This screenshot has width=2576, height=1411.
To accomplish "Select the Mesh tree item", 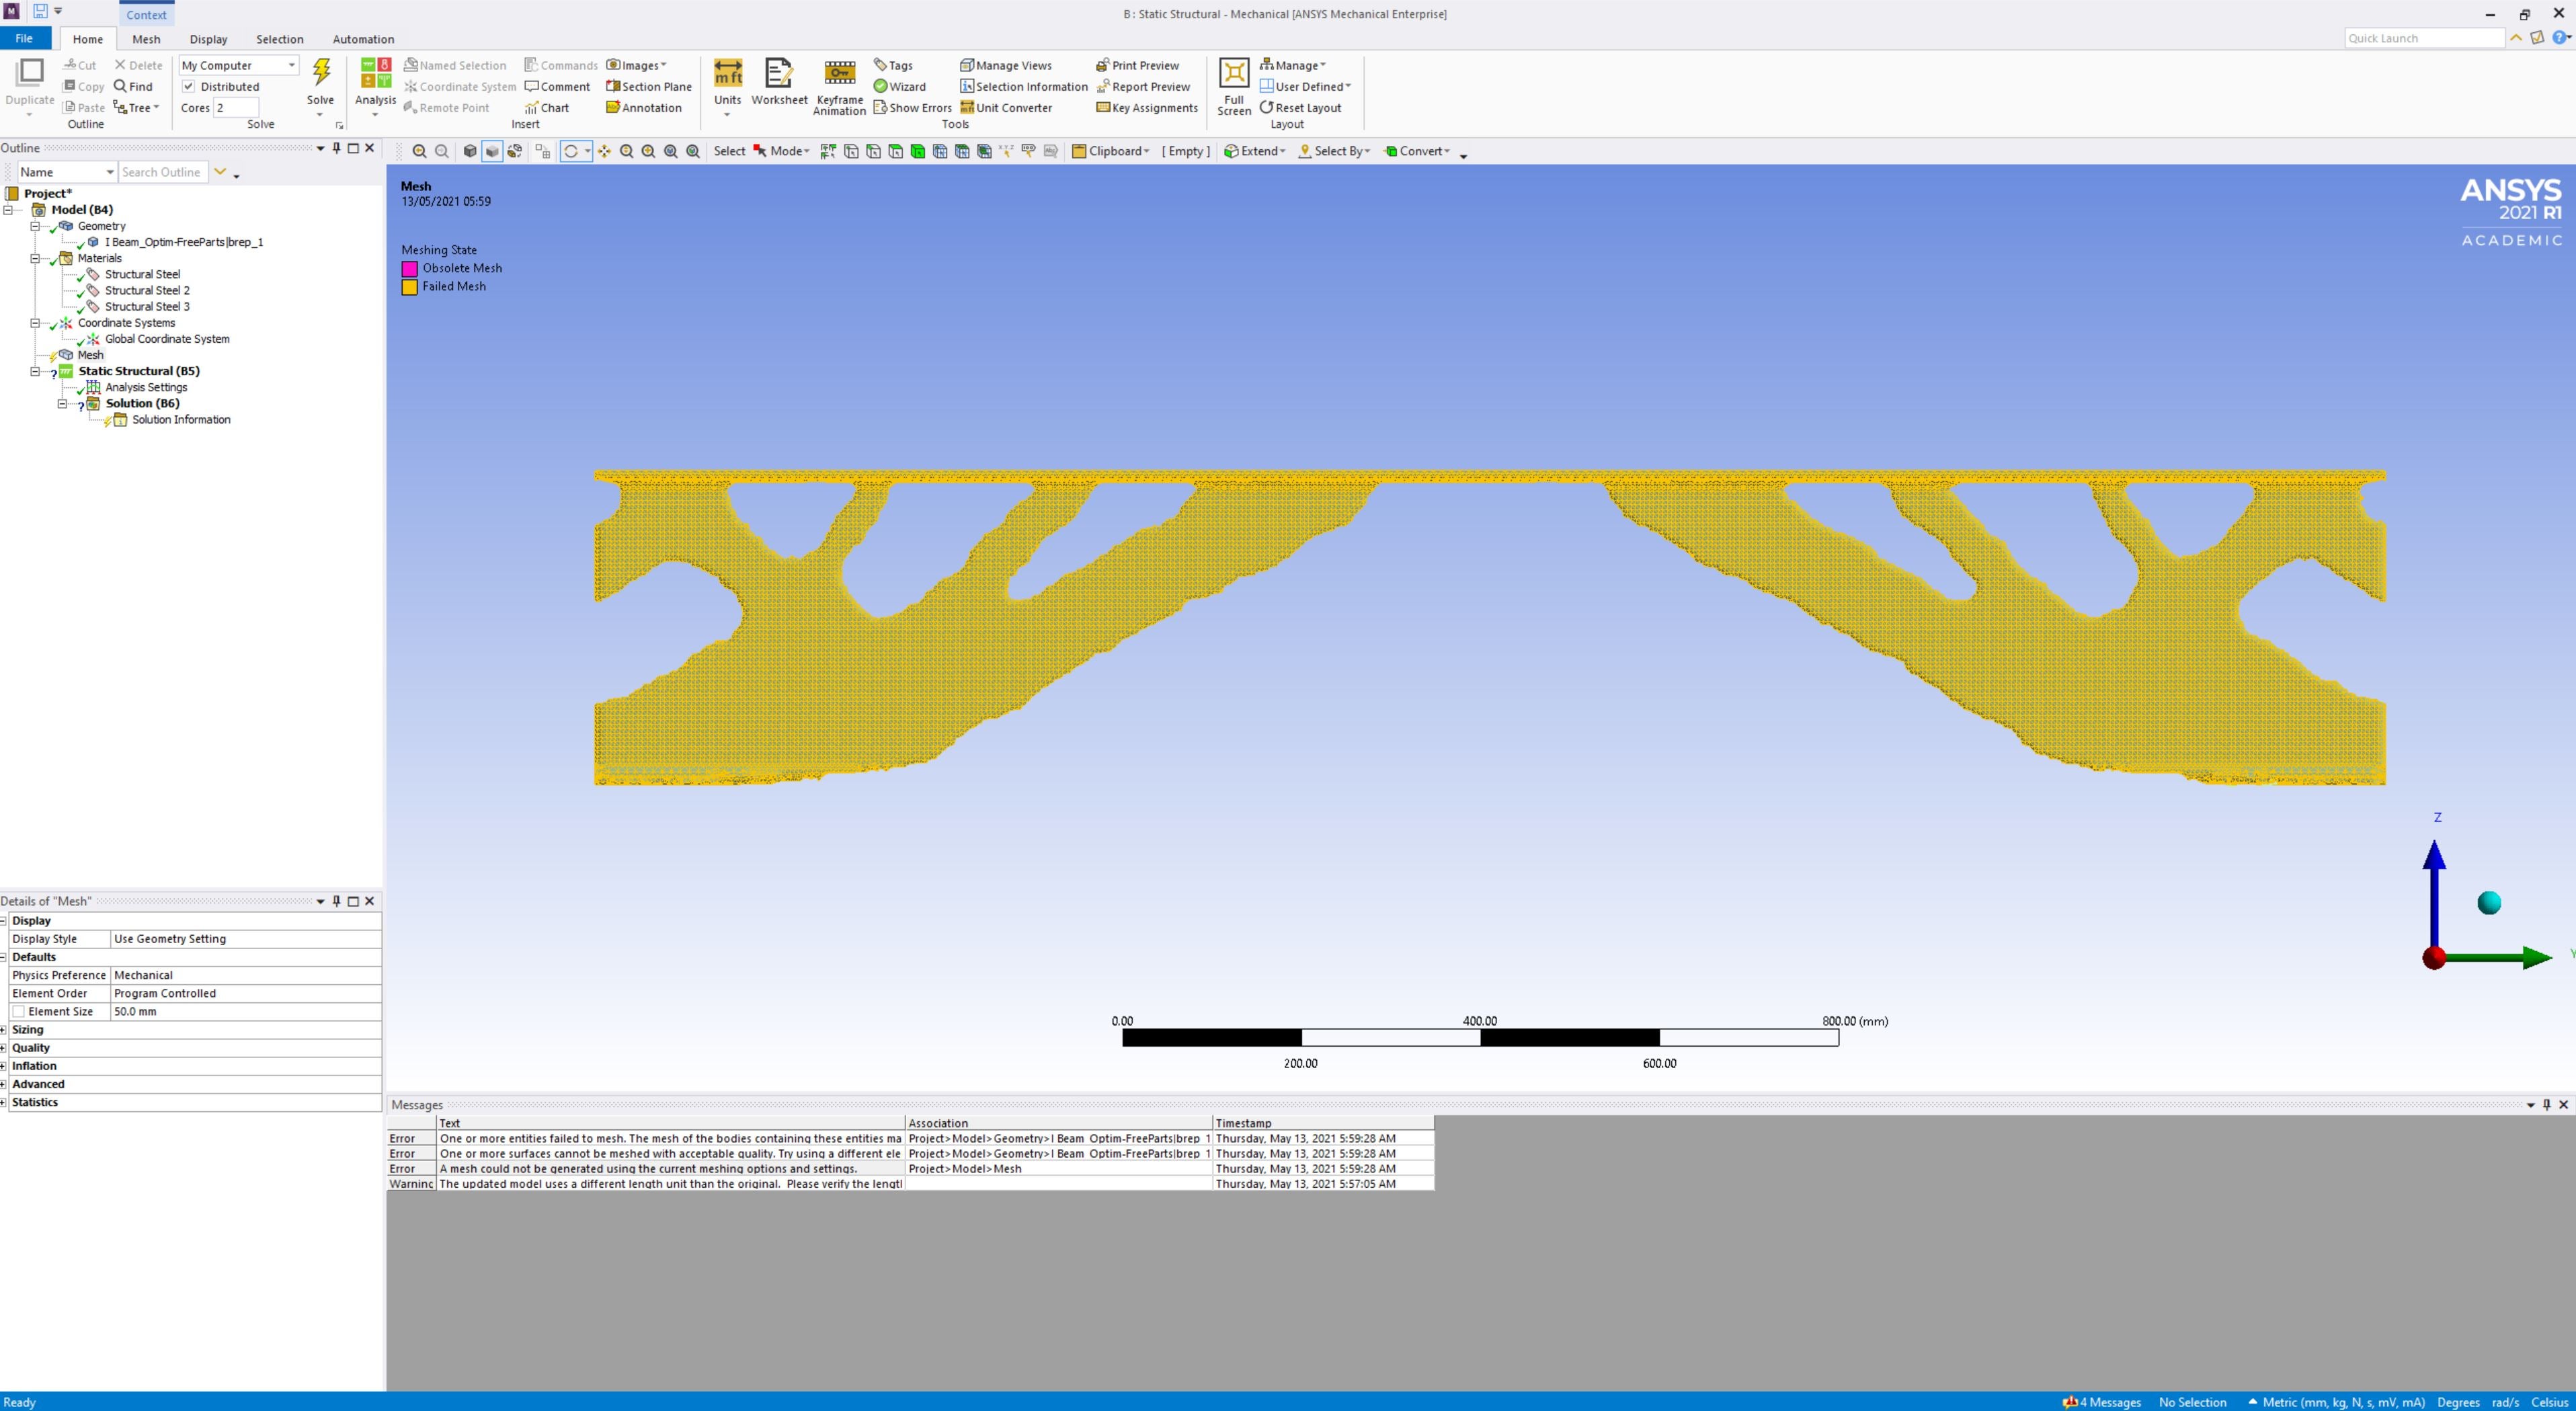I will point(90,355).
